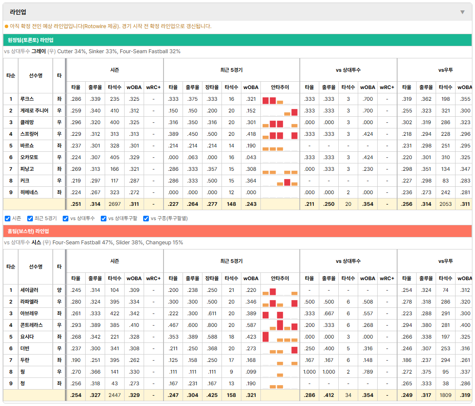The height and width of the screenshot is (406, 475).
Task: Select the 원정팀(토론토) 라인업 header
Action: click(237, 40)
